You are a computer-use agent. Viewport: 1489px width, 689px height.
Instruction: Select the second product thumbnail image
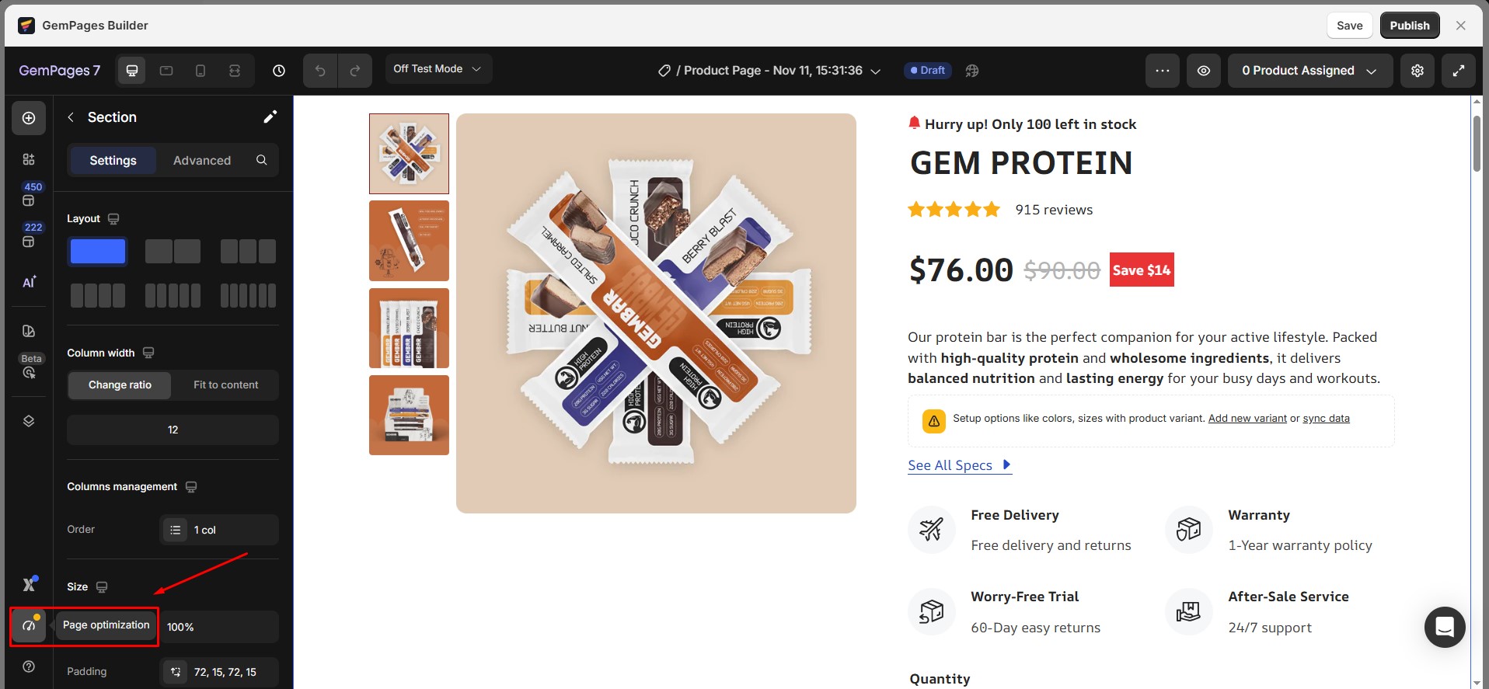(409, 241)
